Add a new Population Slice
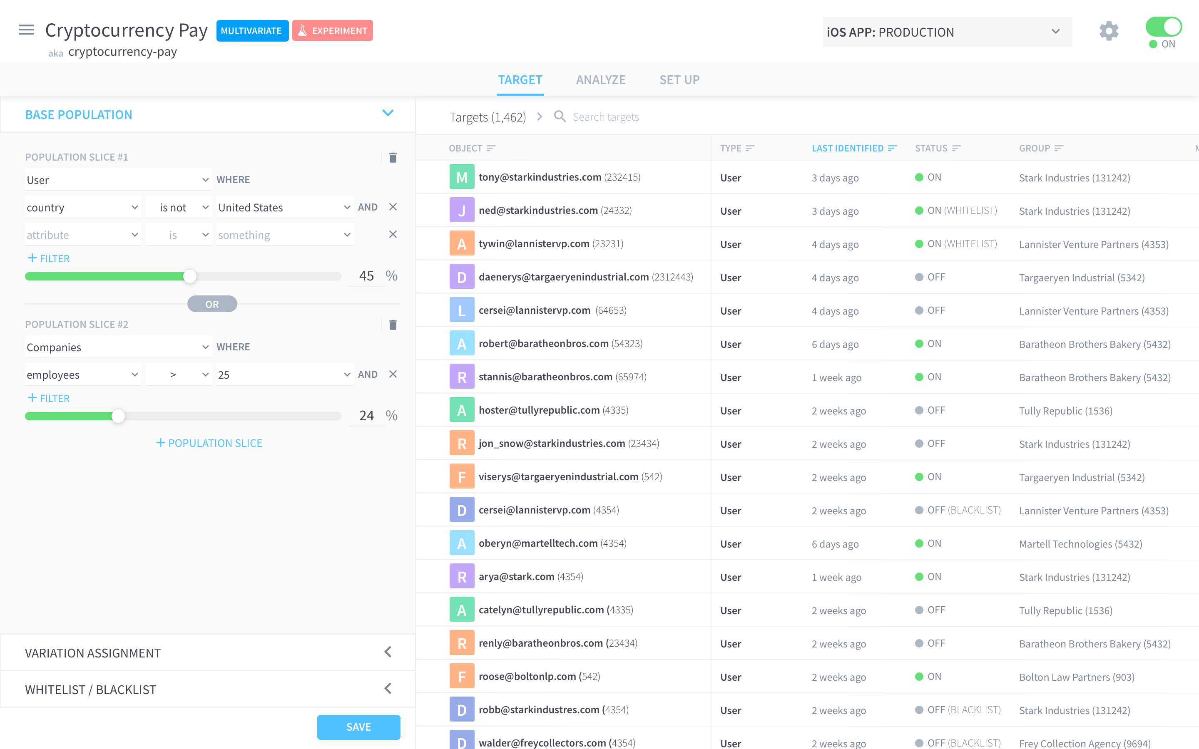Screen dimensions: 1199x749 (209, 443)
